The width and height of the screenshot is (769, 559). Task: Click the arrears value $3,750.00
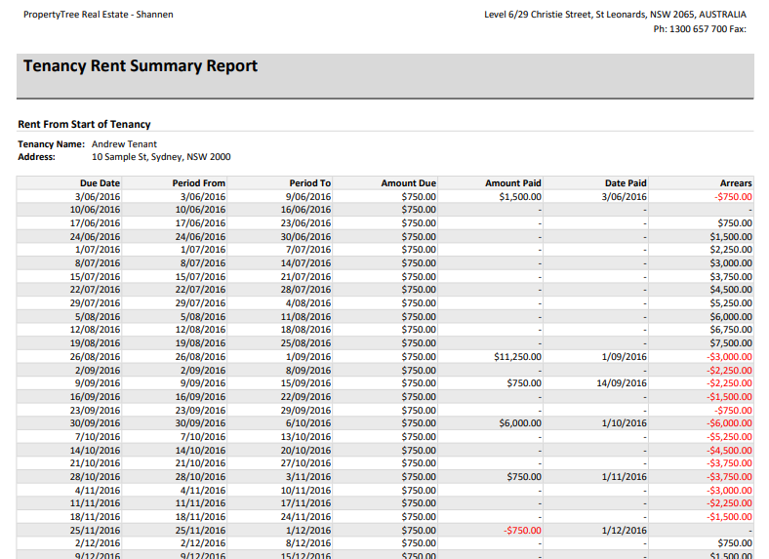[731, 276]
